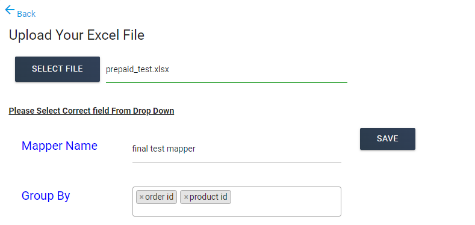
Task: Remove the product id tag
Action: click(x=186, y=197)
